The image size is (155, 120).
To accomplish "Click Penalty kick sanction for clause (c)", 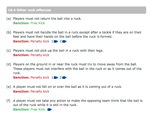I will (40, 55).
